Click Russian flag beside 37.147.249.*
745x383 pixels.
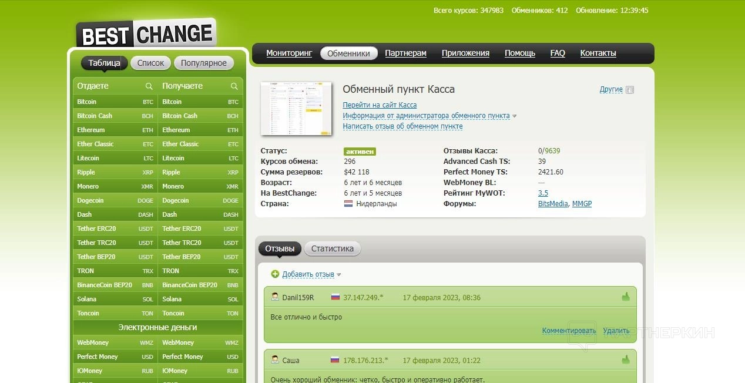click(x=335, y=297)
